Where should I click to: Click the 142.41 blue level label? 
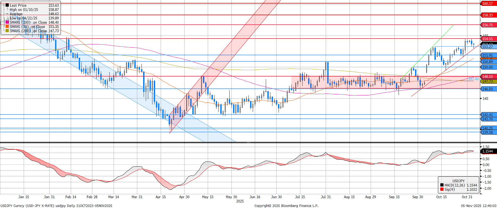(x=488, y=115)
